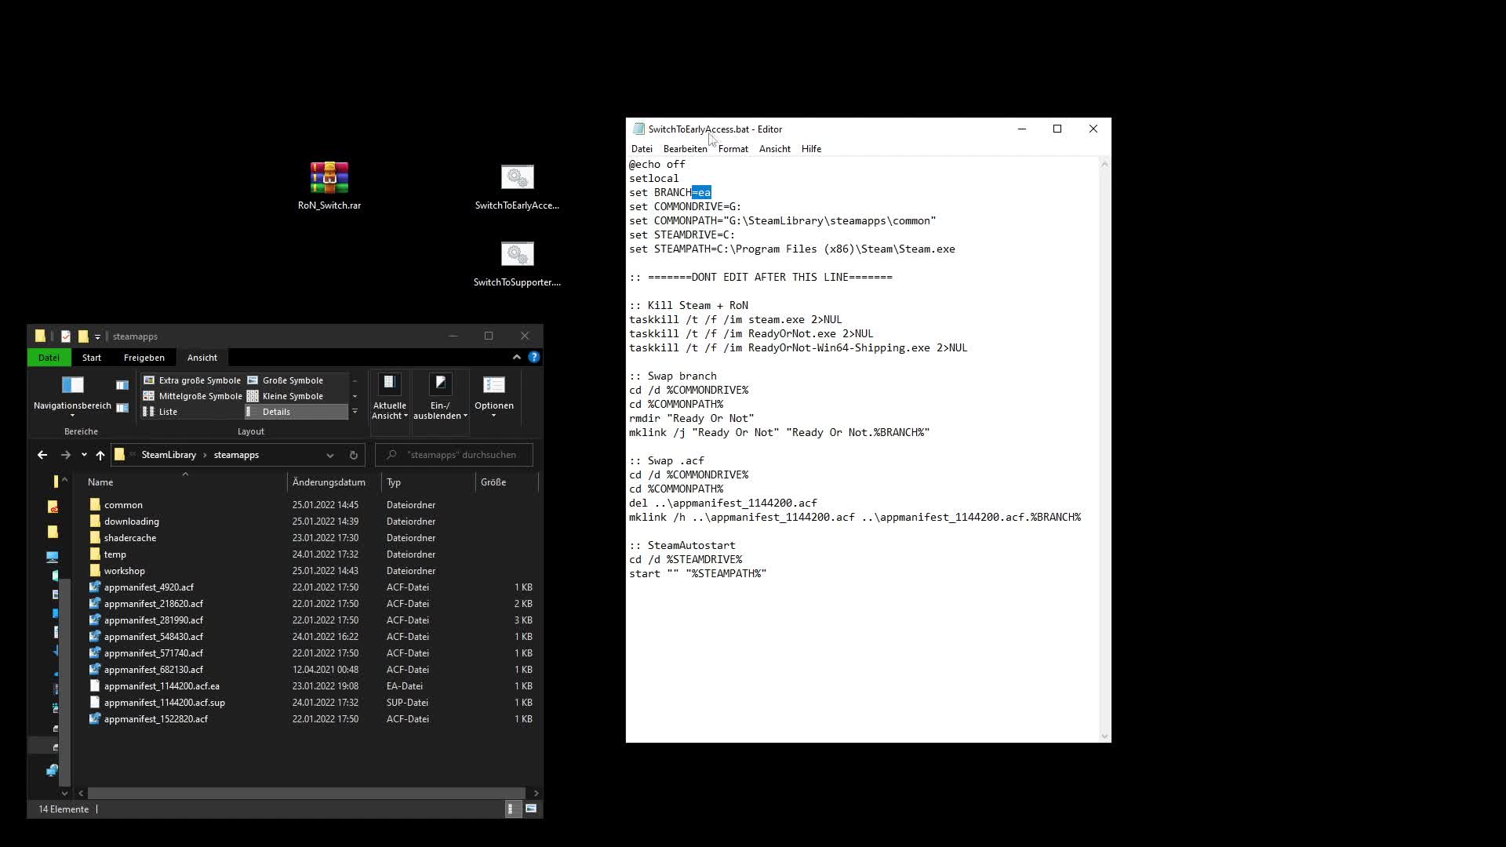Select the SwitchToEarlyAccess batch file on desktop
This screenshot has height=847, width=1506.
517,187
